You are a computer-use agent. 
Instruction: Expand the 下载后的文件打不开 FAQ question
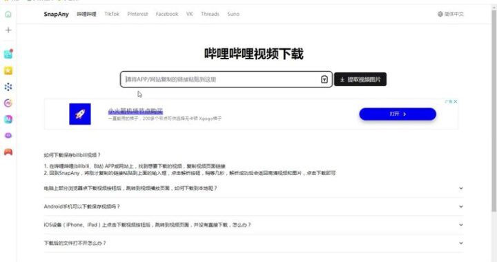coord(253,243)
